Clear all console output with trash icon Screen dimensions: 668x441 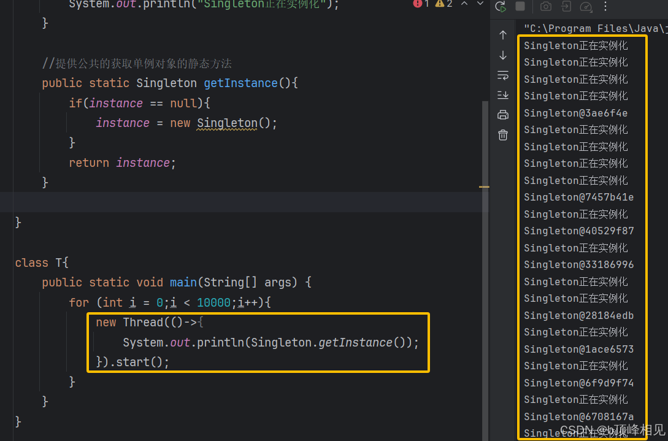click(503, 135)
